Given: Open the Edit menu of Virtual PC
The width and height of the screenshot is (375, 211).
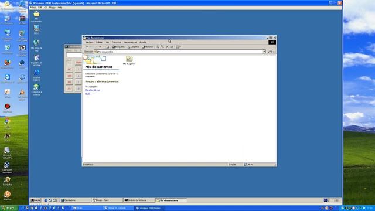Looking at the screenshot, I should pyautogui.click(x=40, y=8).
